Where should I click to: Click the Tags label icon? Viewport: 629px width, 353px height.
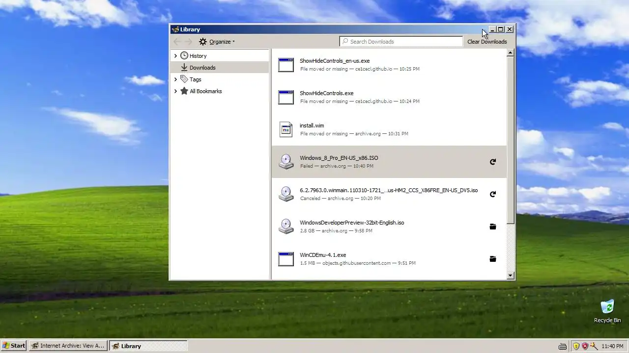[x=184, y=79]
